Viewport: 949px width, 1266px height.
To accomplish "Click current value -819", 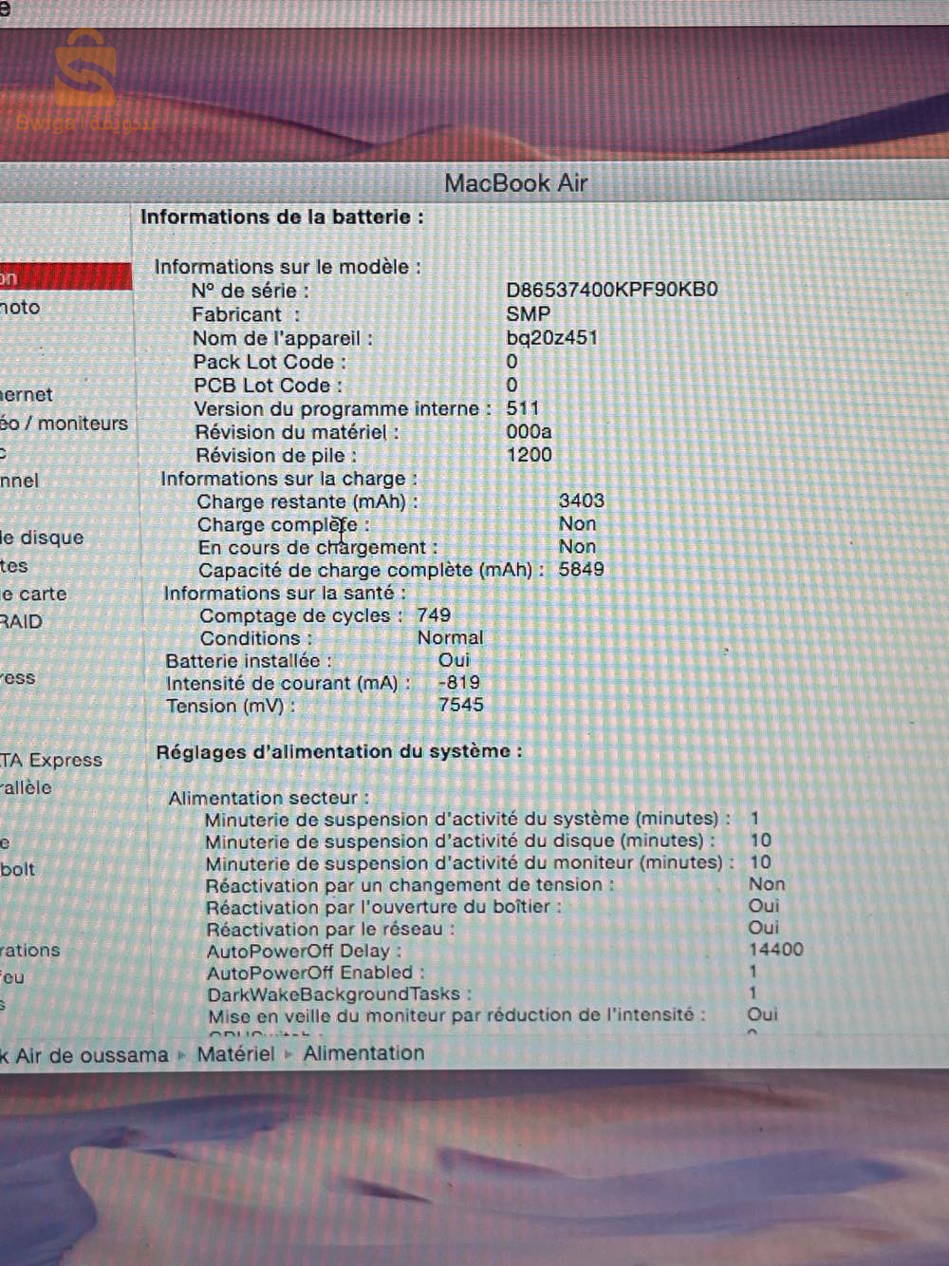I will [459, 682].
